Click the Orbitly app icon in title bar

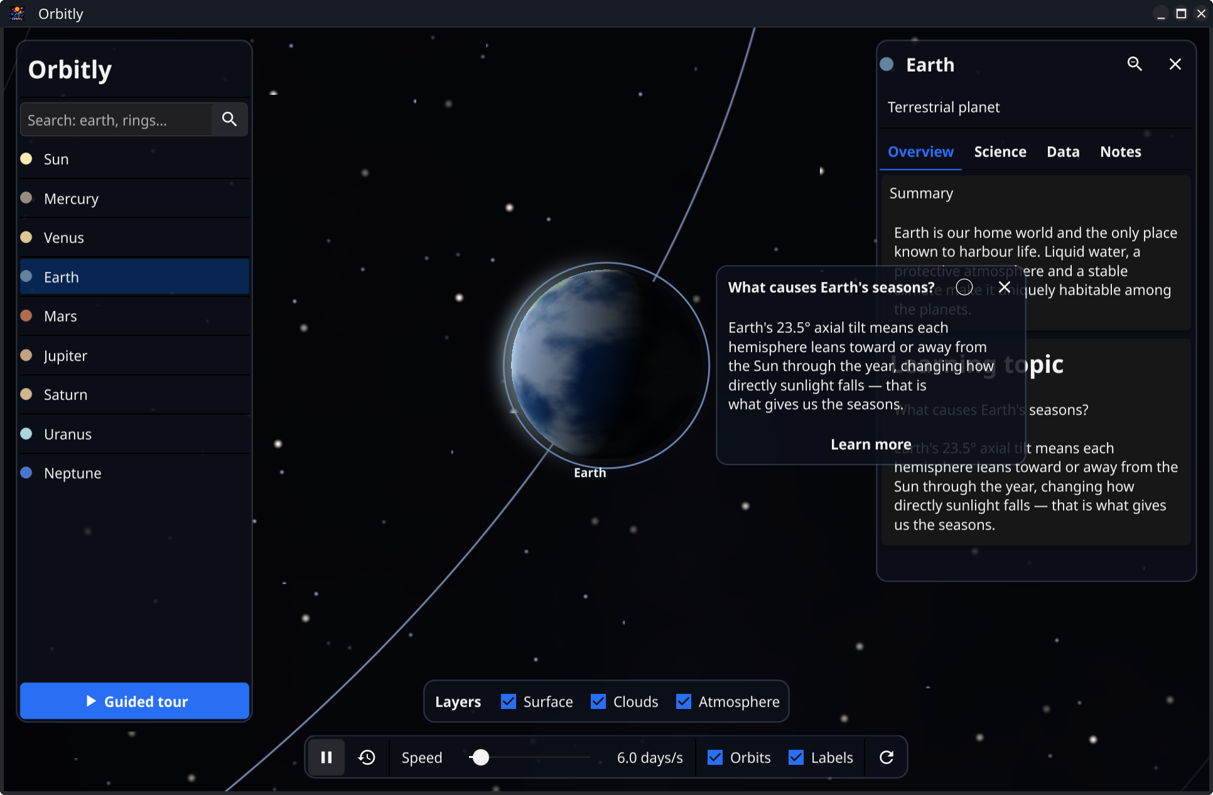click(18, 13)
